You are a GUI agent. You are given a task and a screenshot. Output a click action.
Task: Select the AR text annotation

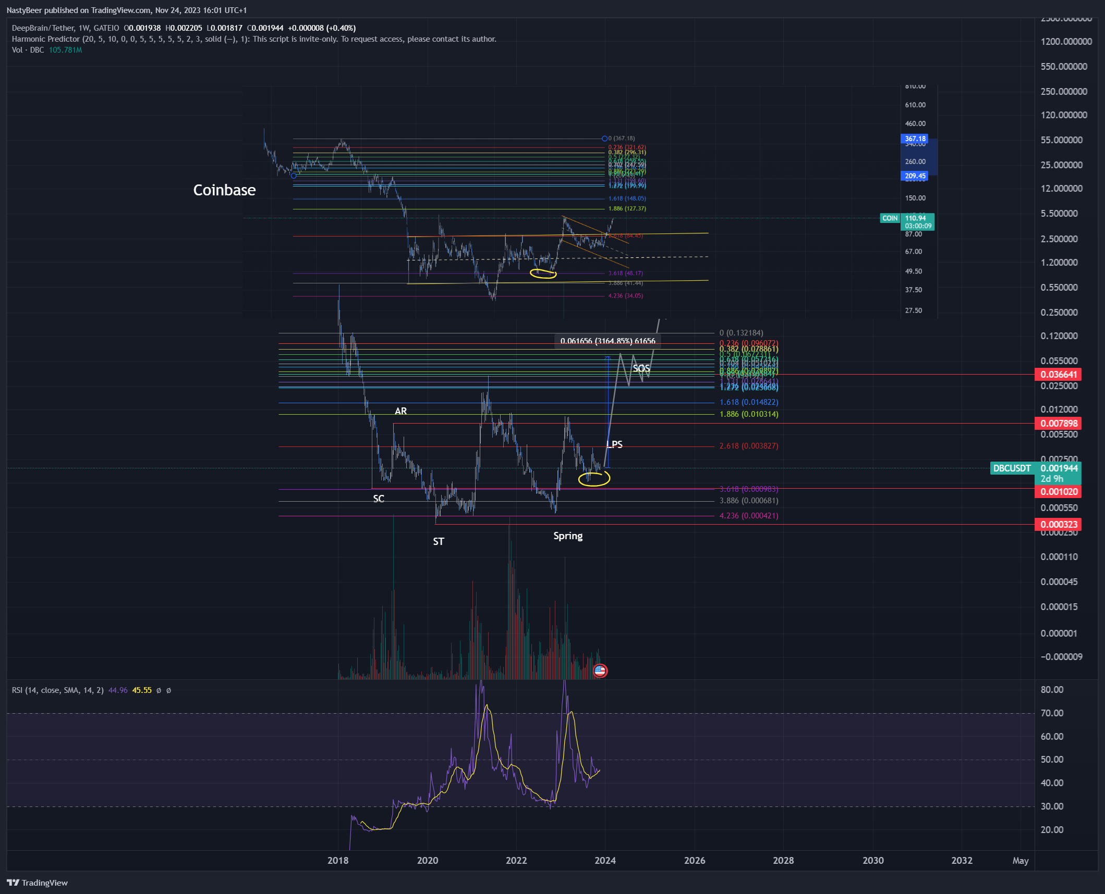[400, 411]
